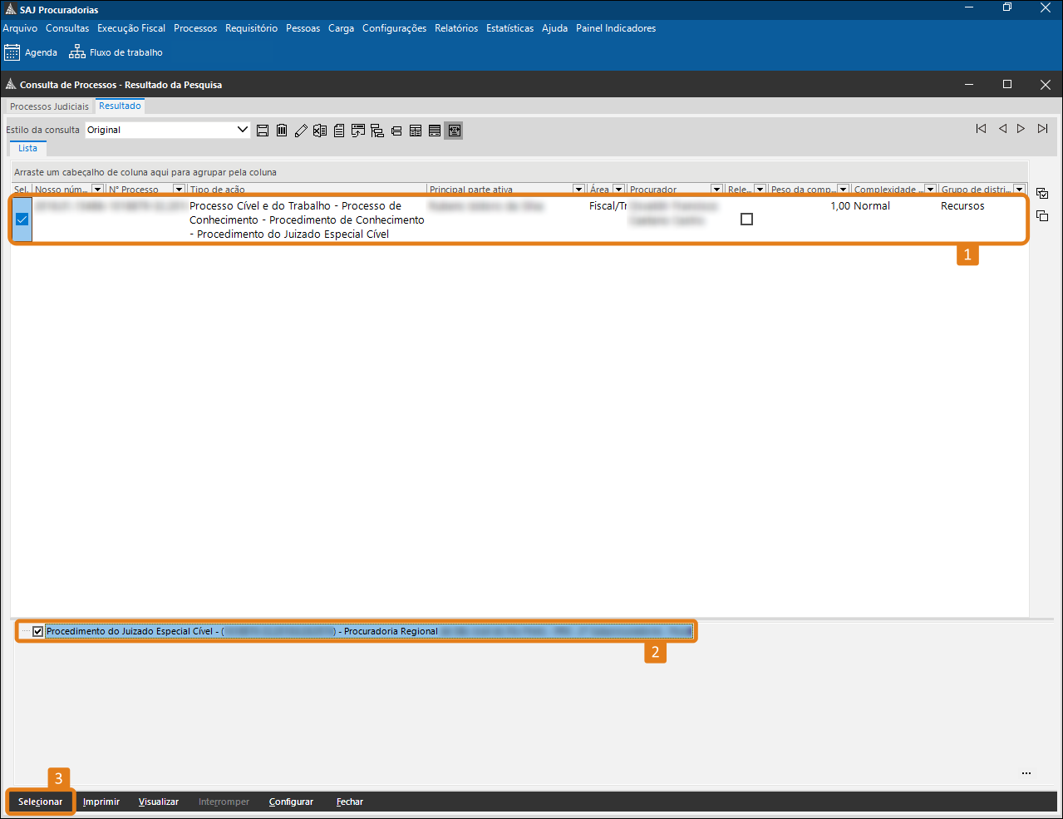Click the trash can delete icon
The image size is (1063, 819).
pos(282,131)
